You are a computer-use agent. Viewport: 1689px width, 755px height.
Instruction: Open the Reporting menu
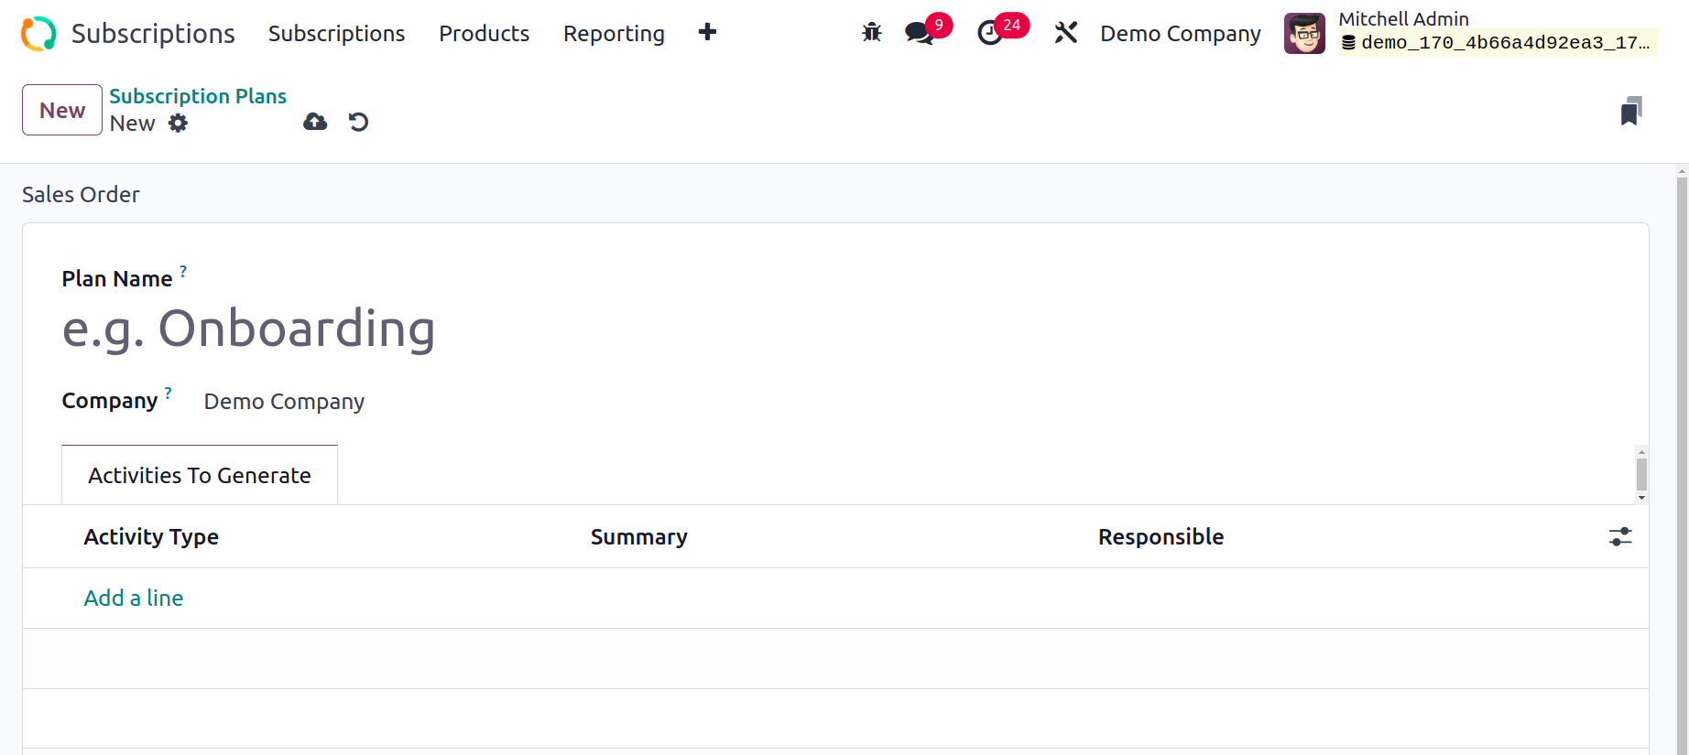614,34
